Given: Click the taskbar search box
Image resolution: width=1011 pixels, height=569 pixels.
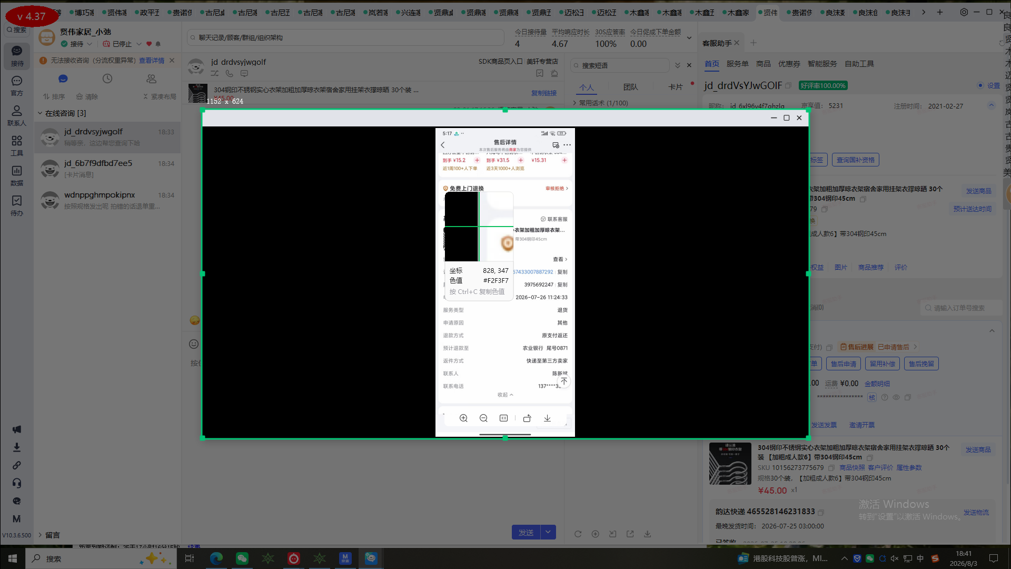Looking at the screenshot, I should coord(101,558).
